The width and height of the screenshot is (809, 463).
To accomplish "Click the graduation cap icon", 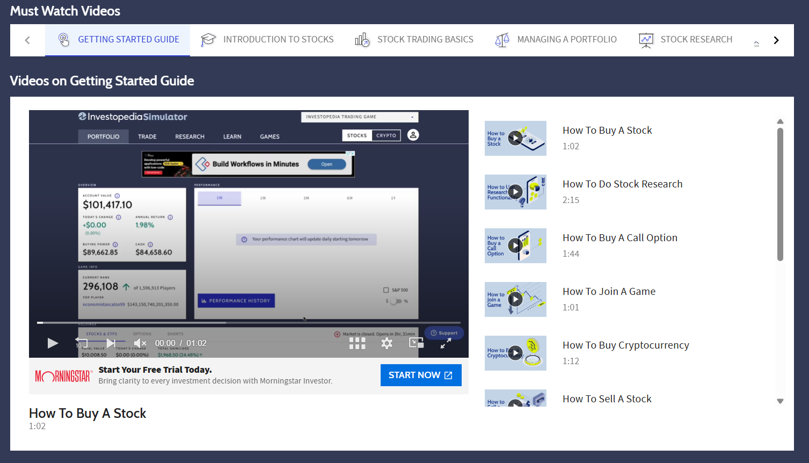I will tap(208, 40).
